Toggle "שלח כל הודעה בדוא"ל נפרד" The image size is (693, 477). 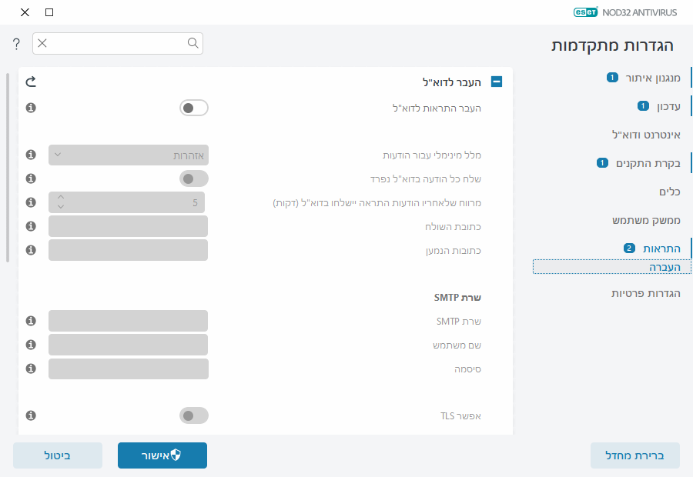194,178
